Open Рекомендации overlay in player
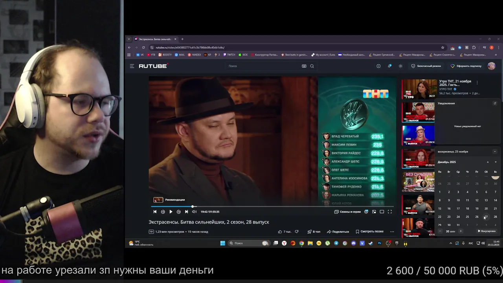This screenshot has height=283, width=503. (x=169, y=200)
